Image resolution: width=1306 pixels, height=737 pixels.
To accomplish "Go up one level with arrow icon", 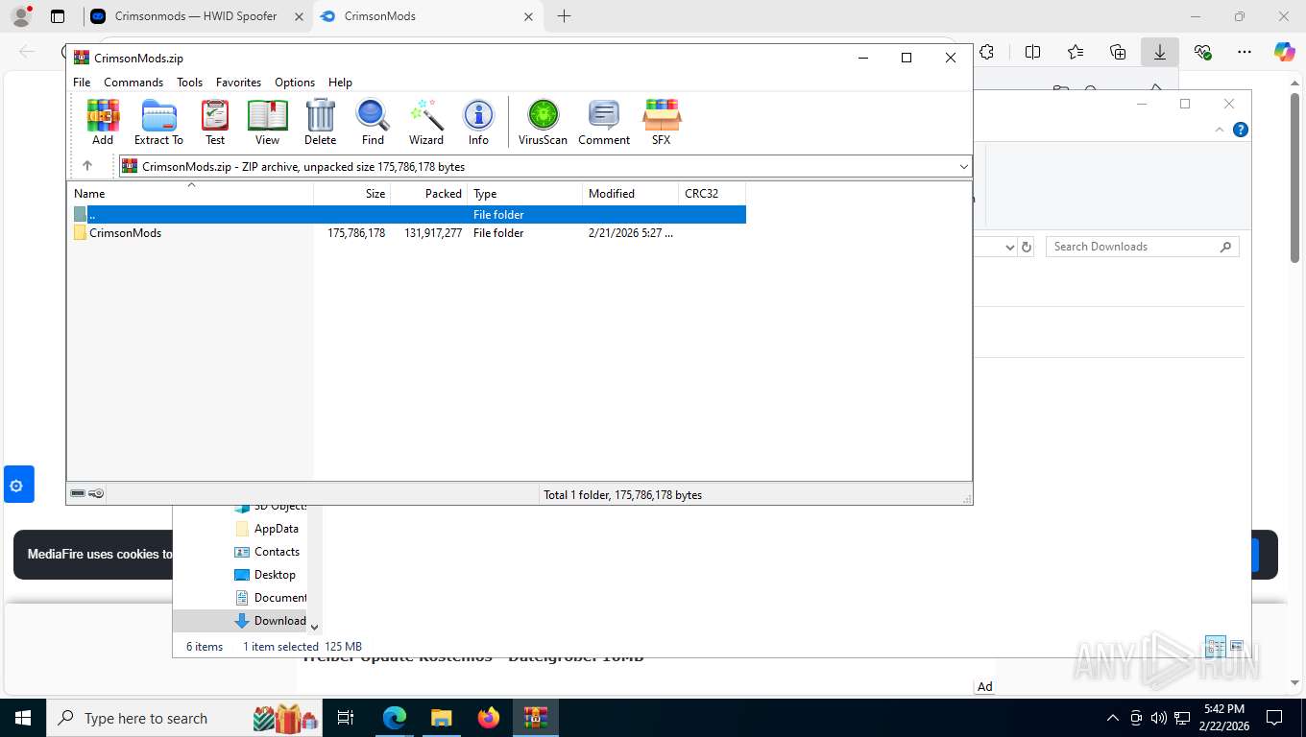I will tap(87, 166).
